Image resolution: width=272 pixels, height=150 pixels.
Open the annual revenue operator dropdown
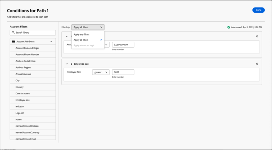[x=107, y=45]
